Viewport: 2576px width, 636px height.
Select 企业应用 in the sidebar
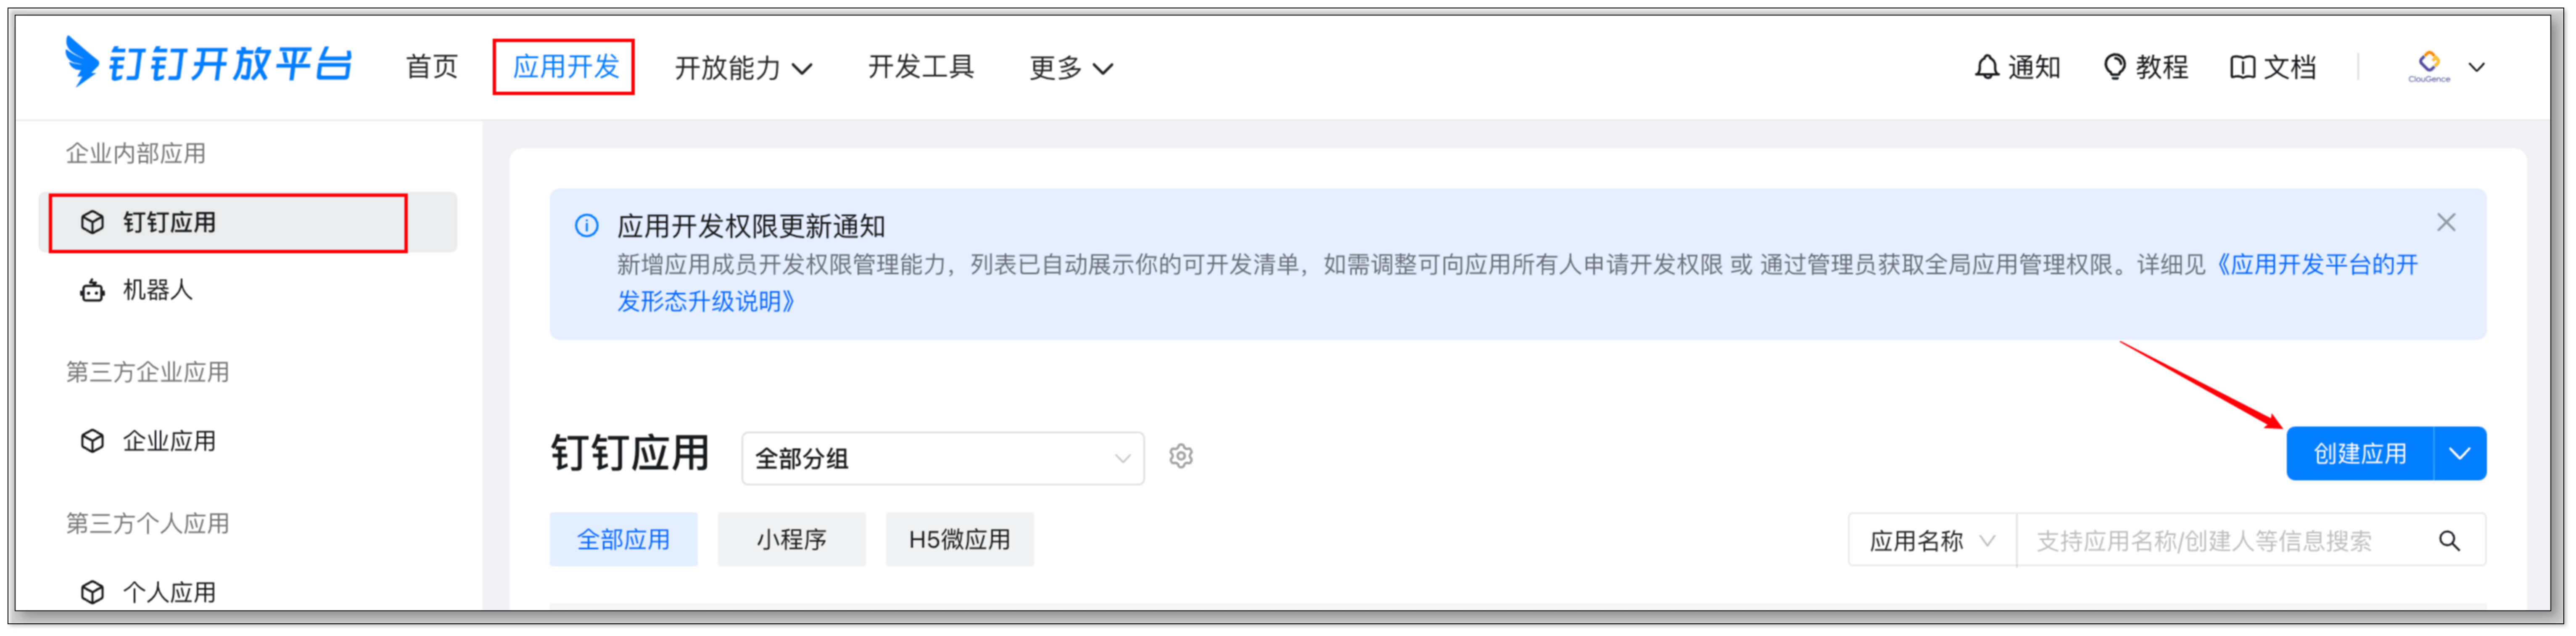tap(168, 441)
